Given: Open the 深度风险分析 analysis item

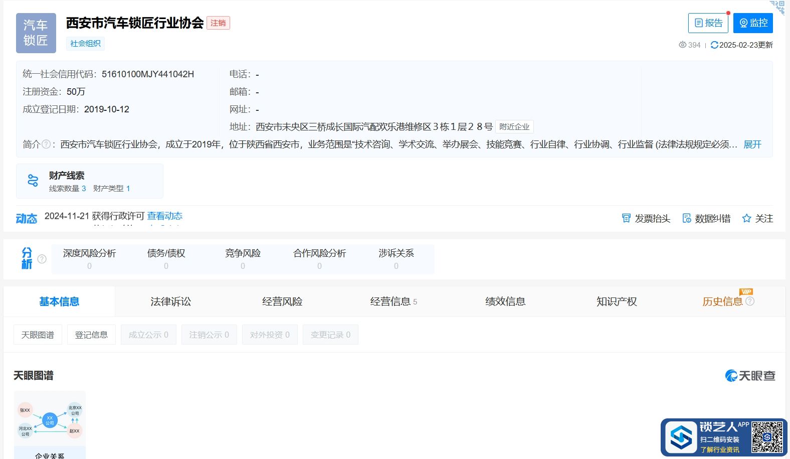Looking at the screenshot, I should point(89,258).
